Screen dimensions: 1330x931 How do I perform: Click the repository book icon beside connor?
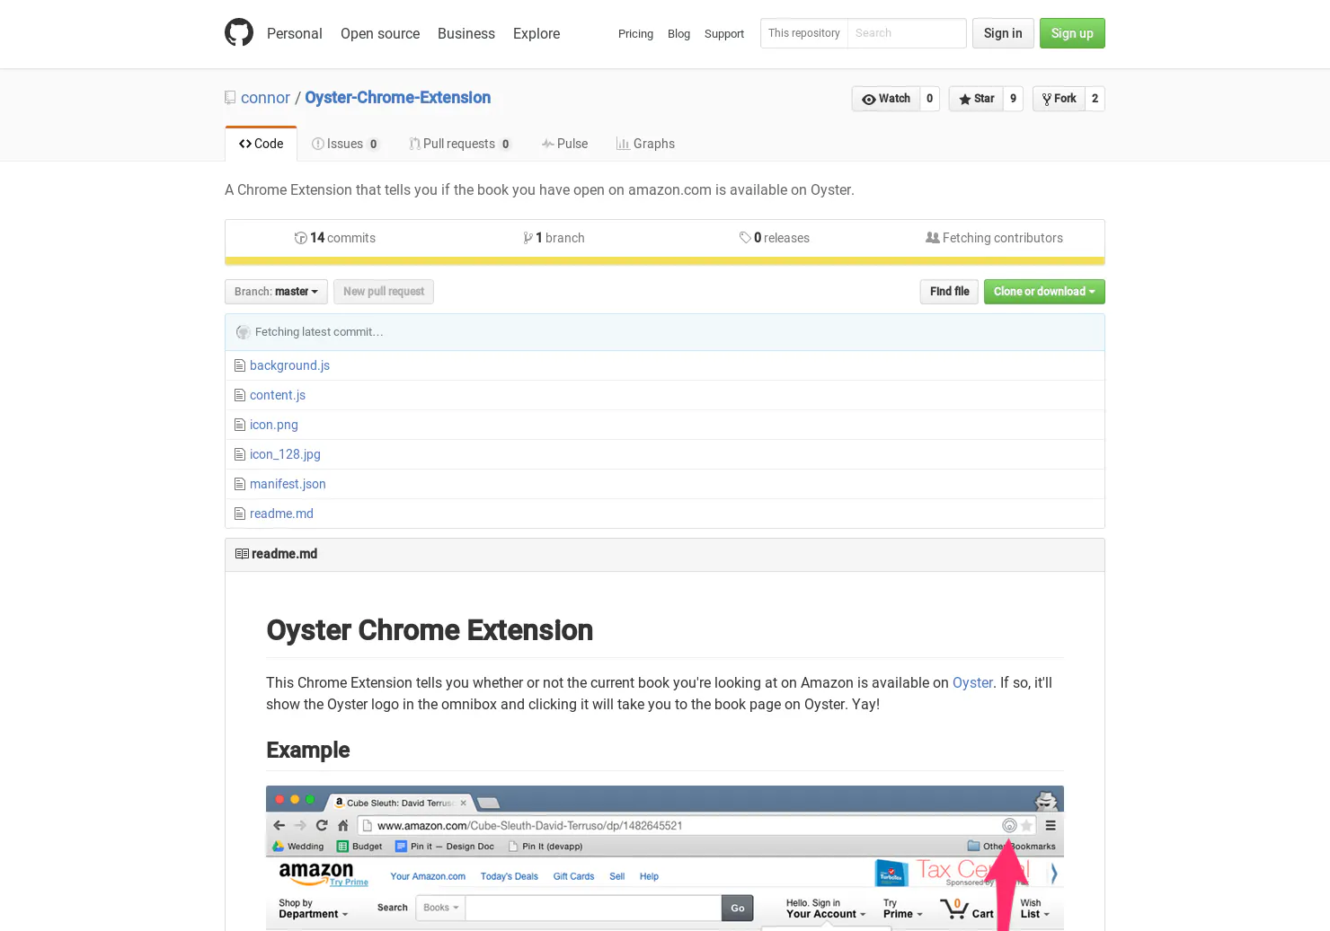click(230, 98)
